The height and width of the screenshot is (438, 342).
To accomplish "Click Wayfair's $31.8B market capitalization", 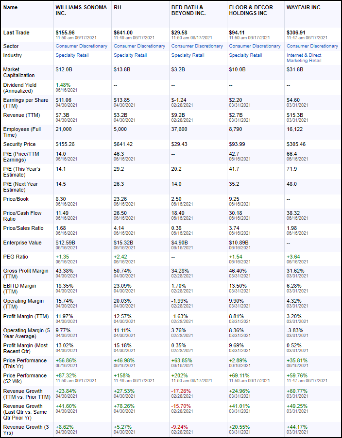I will pos(295,69).
